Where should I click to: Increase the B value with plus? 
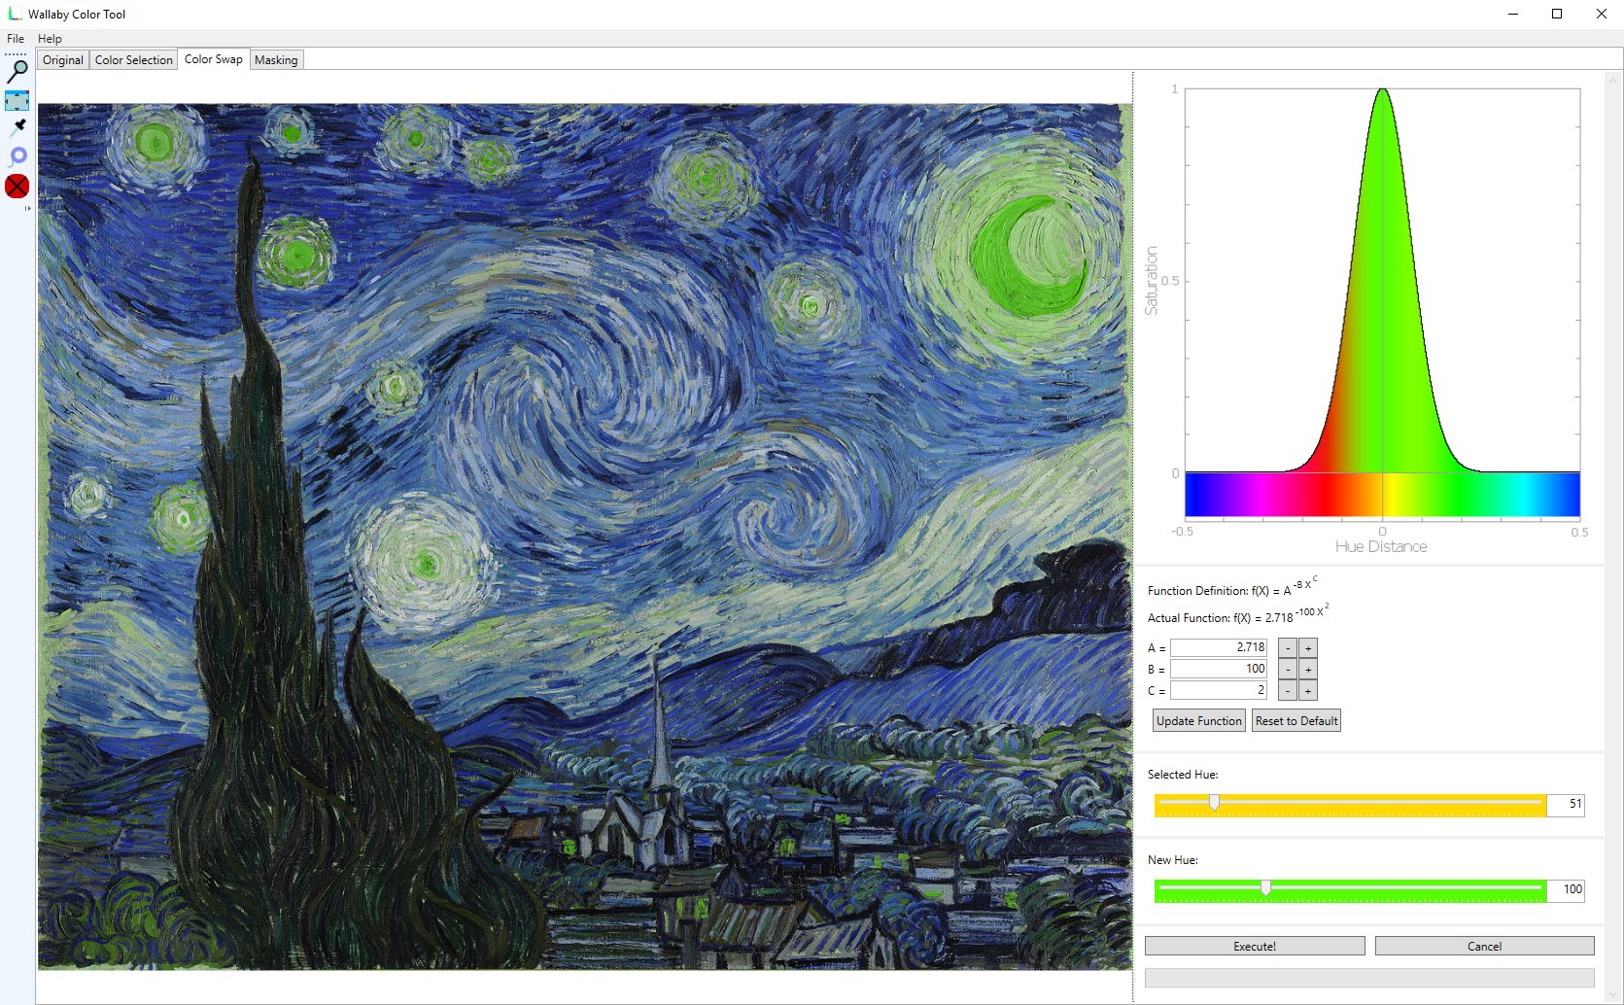(1307, 670)
